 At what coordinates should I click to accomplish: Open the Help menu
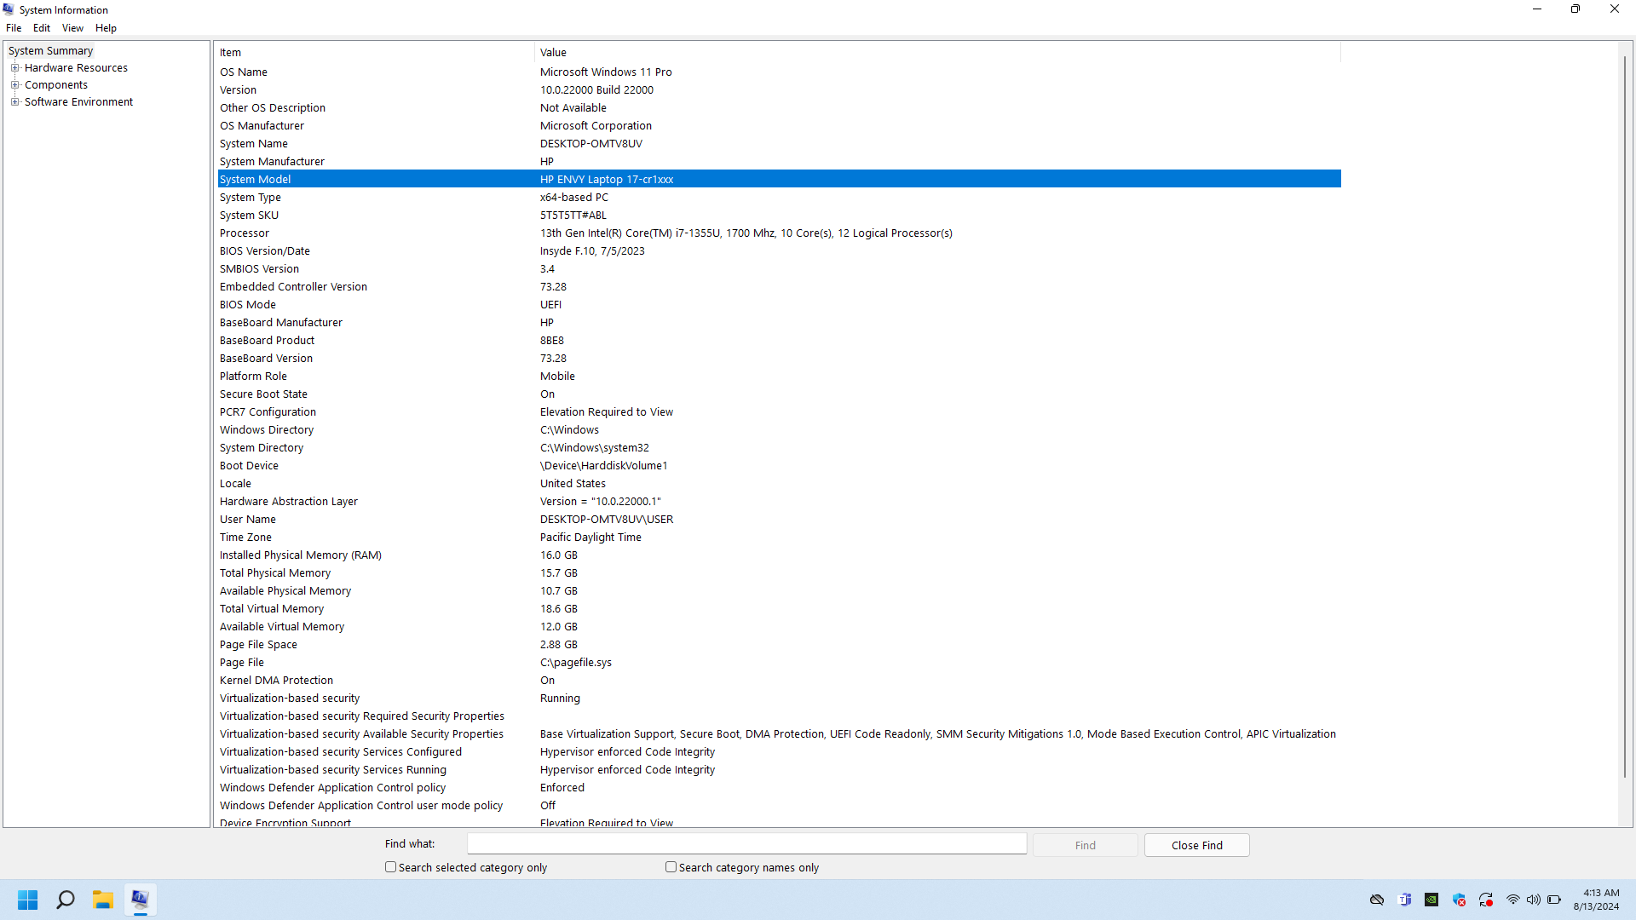[x=106, y=28]
